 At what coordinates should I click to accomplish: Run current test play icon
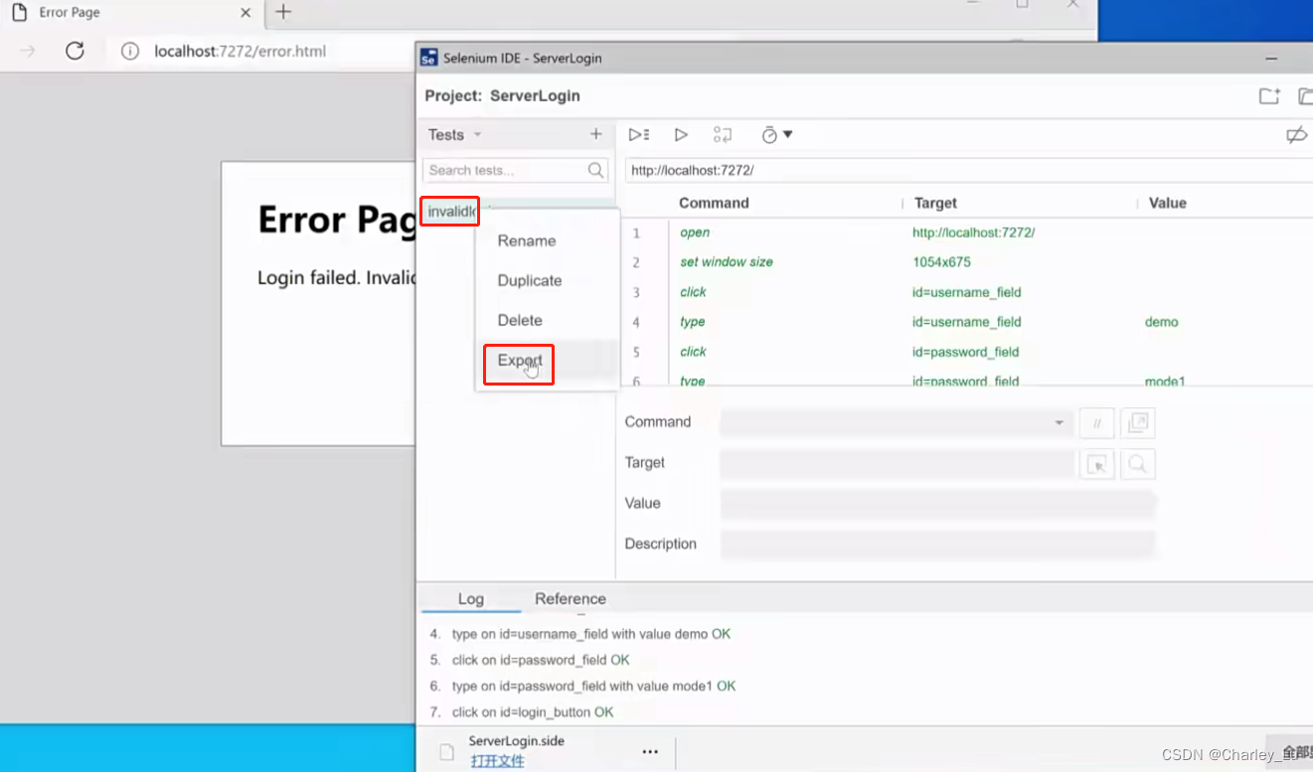(681, 134)
